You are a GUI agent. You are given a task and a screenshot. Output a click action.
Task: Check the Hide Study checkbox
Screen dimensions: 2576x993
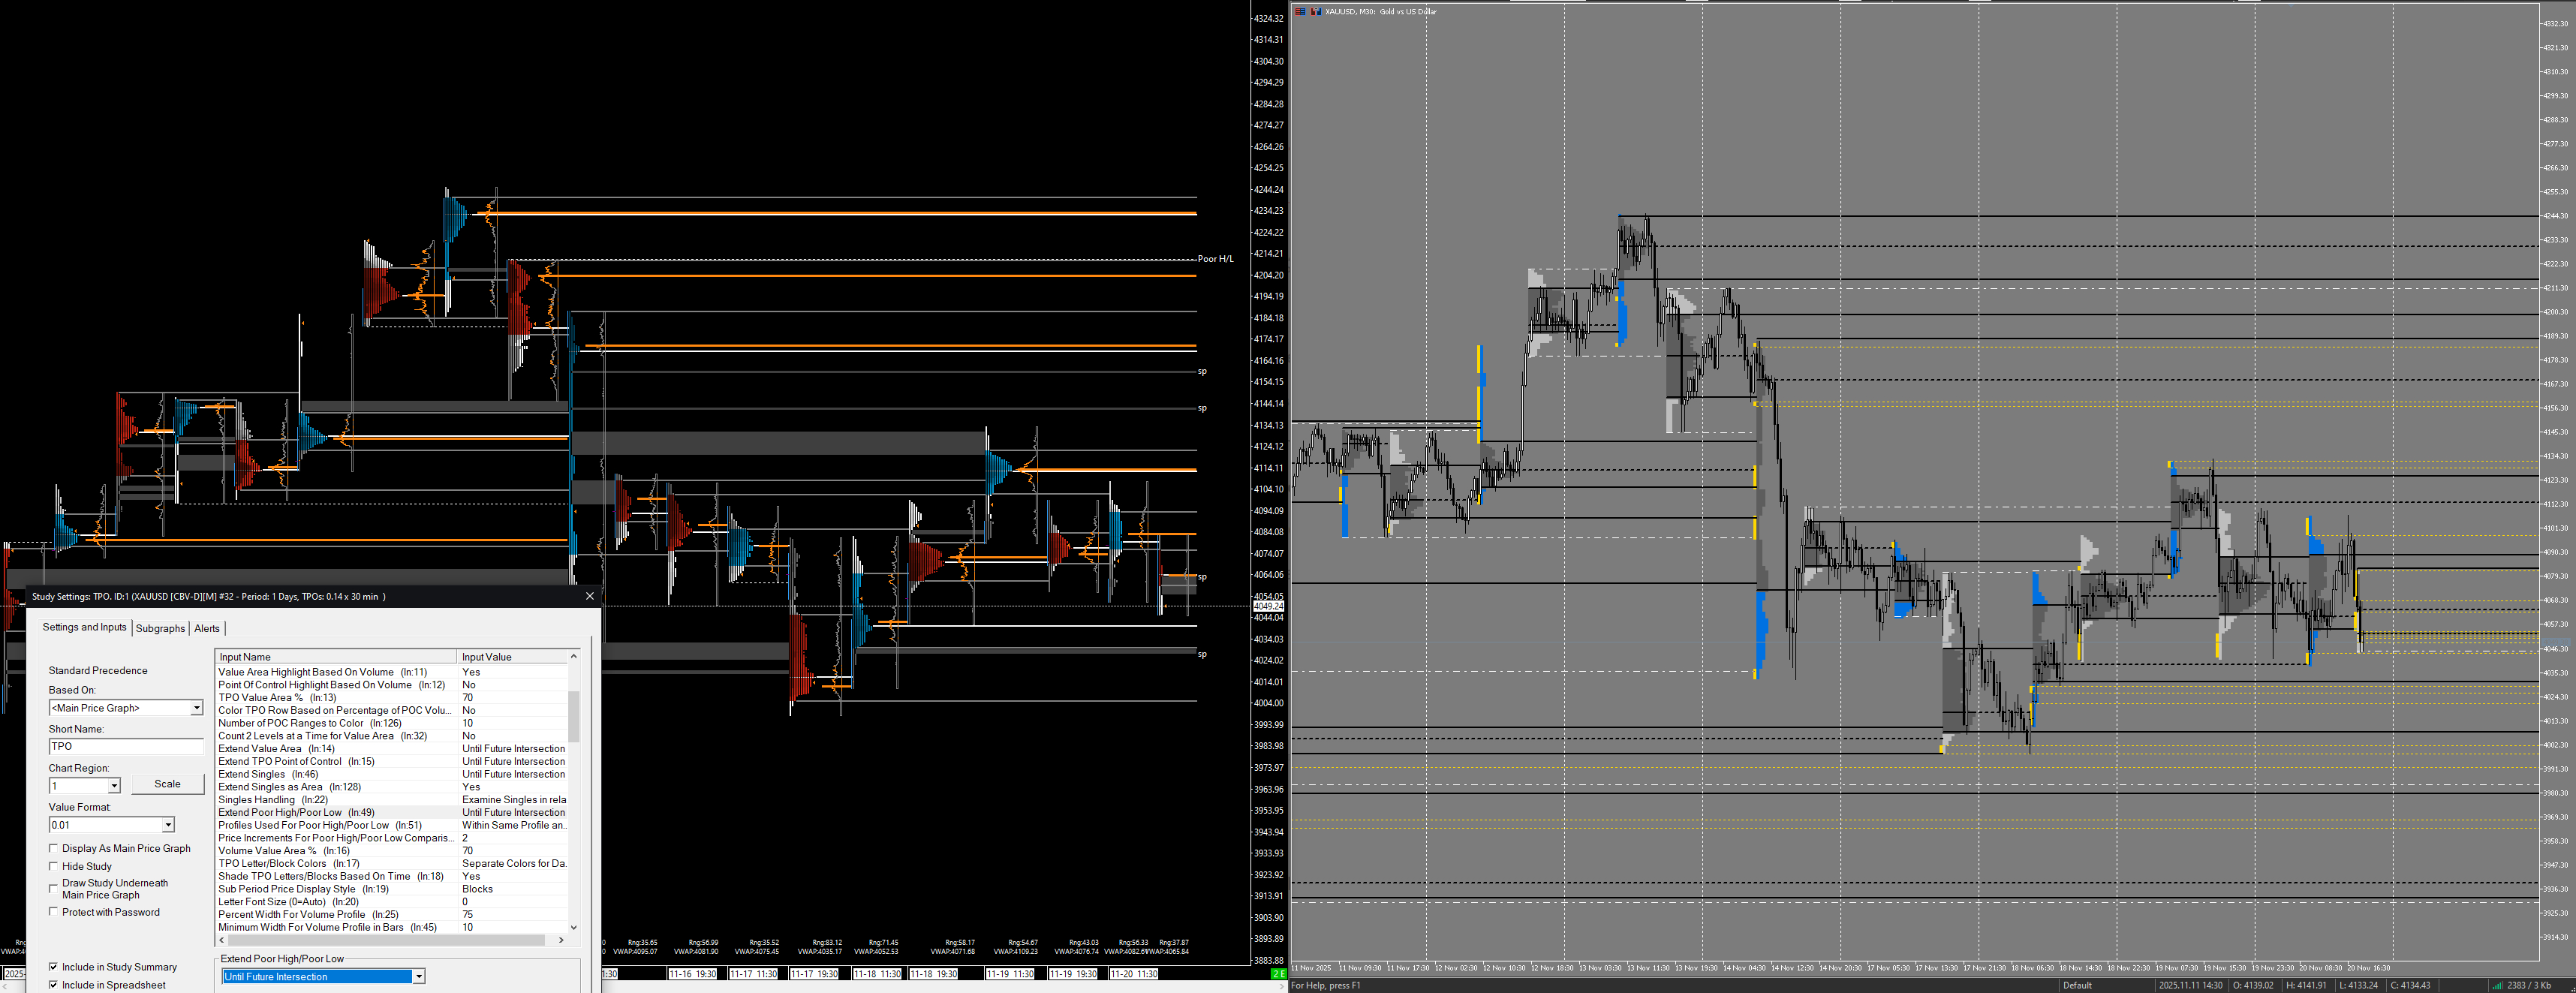54,866
